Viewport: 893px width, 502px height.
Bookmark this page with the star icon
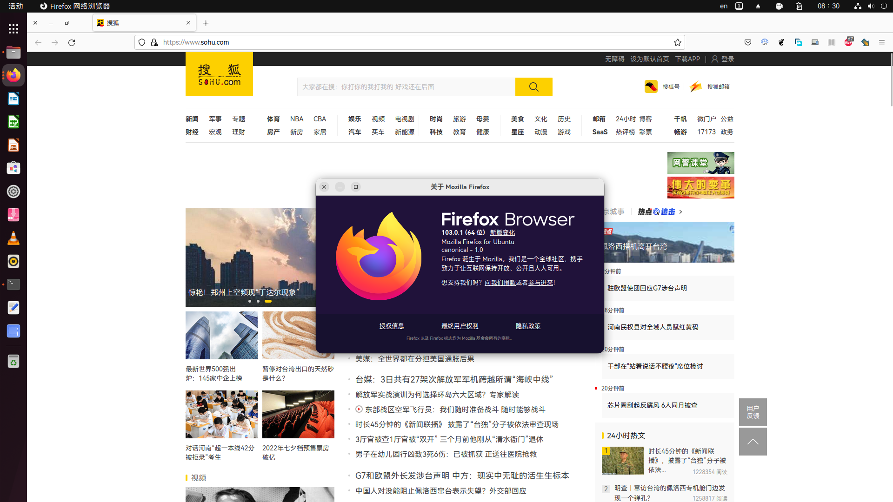coord(678,42)
